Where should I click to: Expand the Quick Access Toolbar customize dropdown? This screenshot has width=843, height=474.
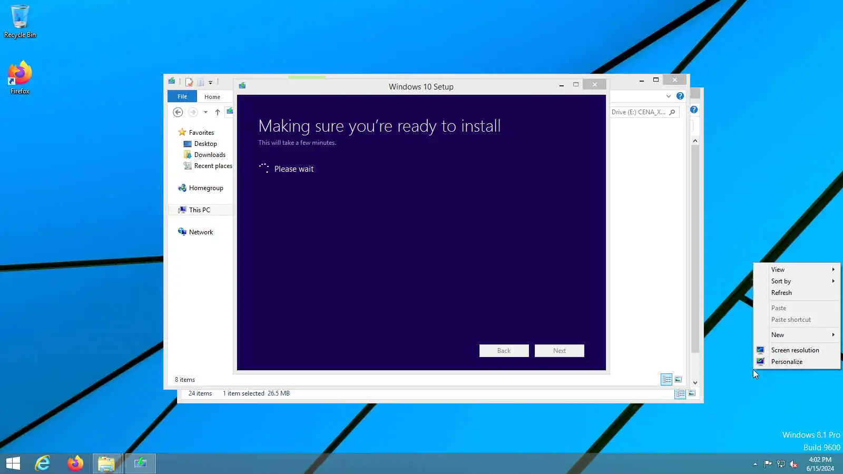click(210, 82)
